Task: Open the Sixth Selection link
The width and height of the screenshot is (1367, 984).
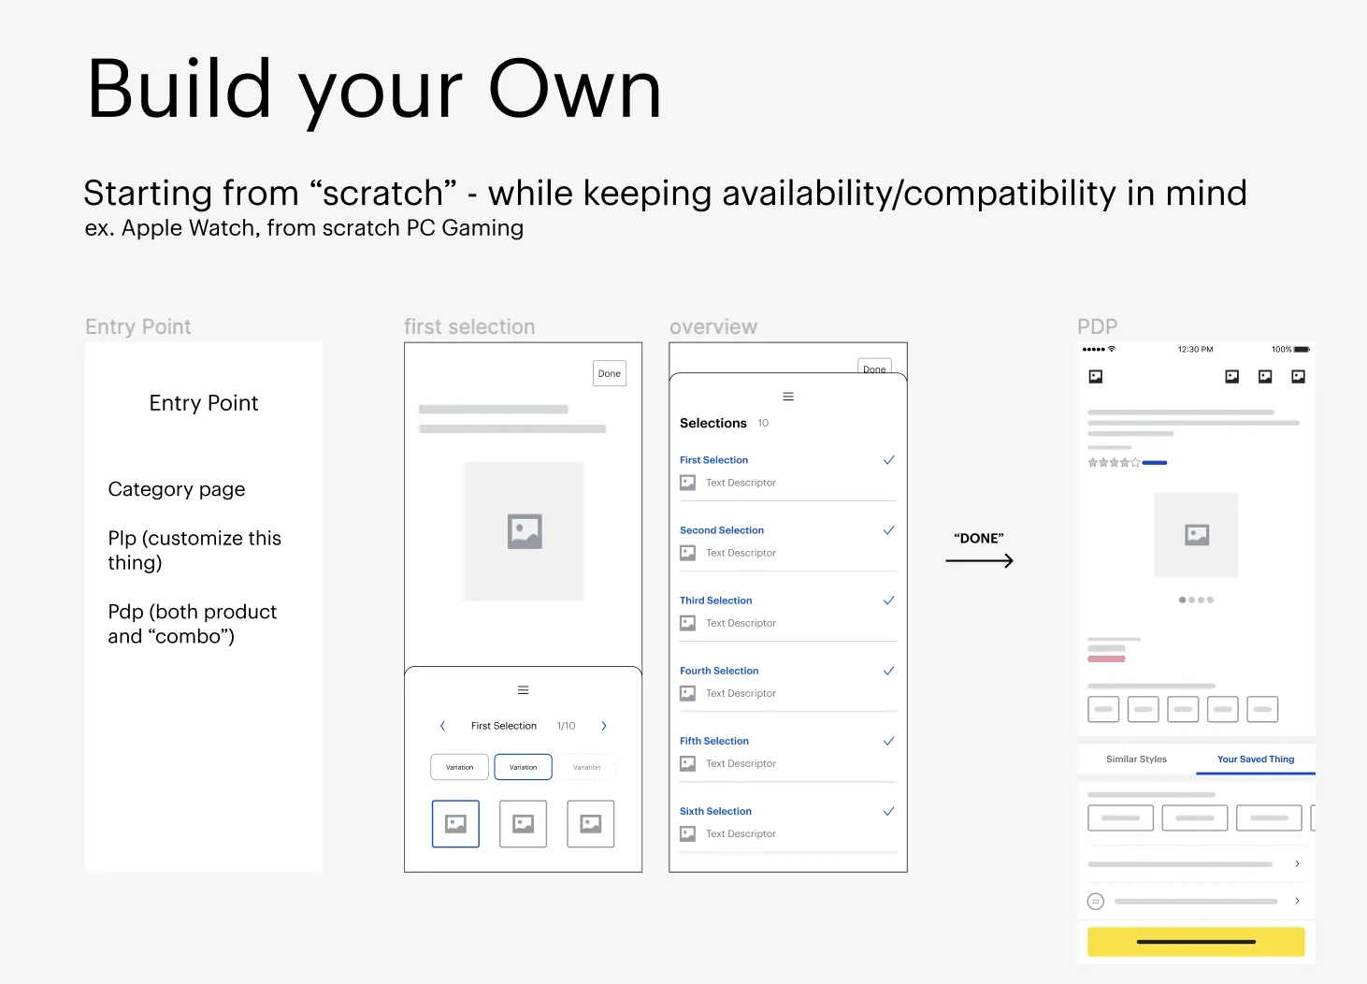Action: coord(715,811)
